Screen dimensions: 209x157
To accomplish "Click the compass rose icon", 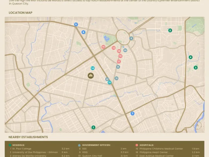I will [x=198, y=125].
